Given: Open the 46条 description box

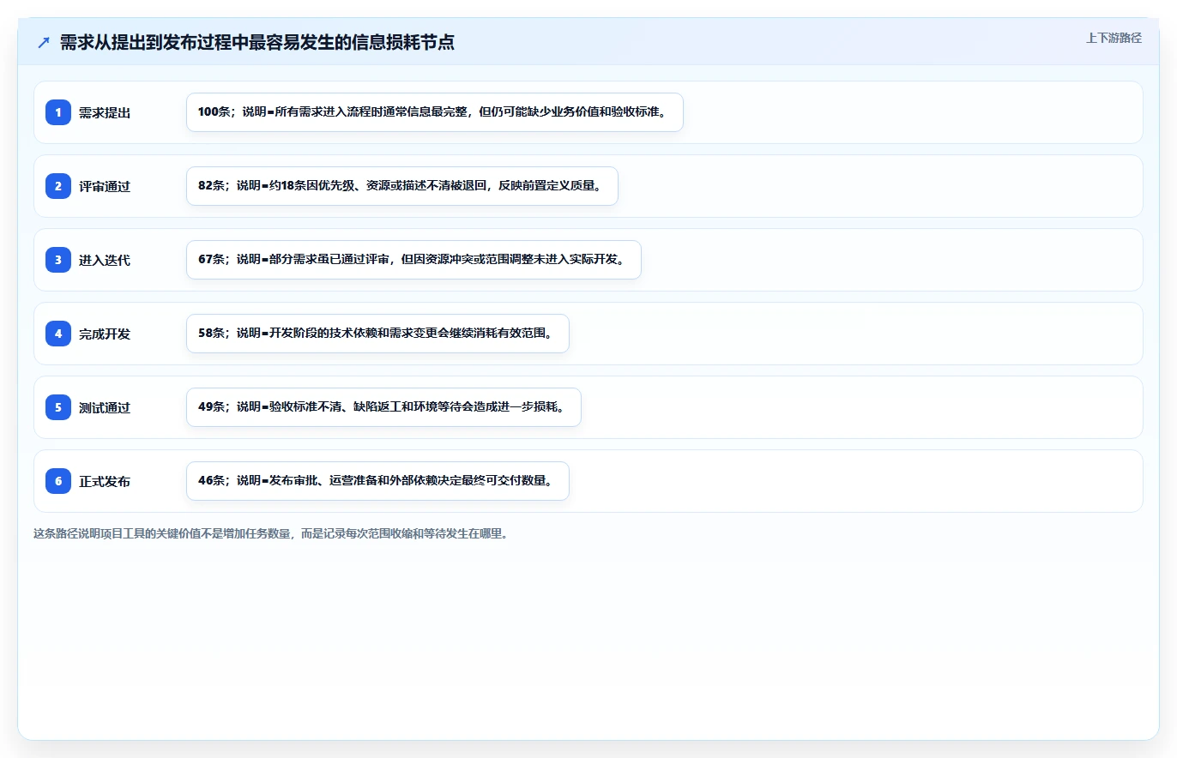Looking at the screenshot, I should coord(377,481).
